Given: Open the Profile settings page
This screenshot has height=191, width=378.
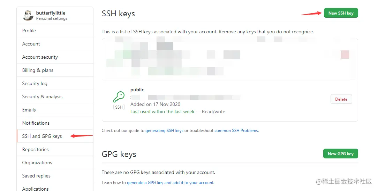Looking at the screenshot, I should [x=55, y=31].
